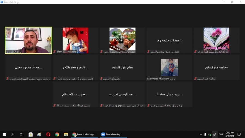
Task: Open Google Chrome from the taskbar
Action: (57, 134)
